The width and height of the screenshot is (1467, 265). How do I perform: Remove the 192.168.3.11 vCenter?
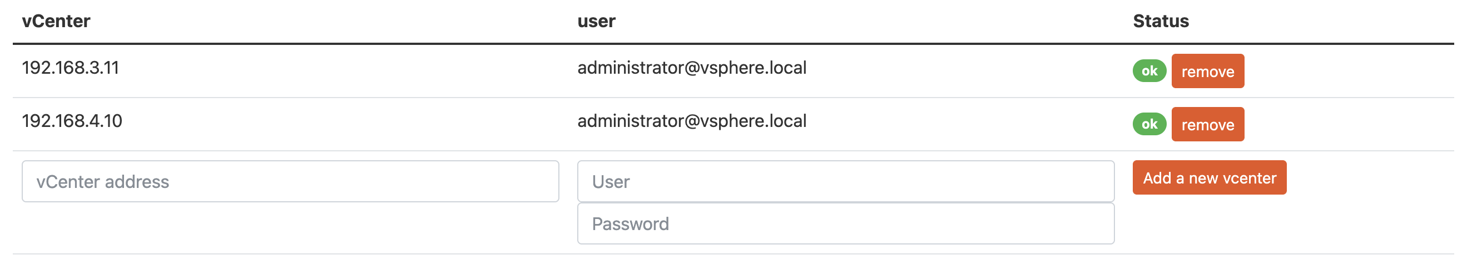click(x=1207, y=71)
